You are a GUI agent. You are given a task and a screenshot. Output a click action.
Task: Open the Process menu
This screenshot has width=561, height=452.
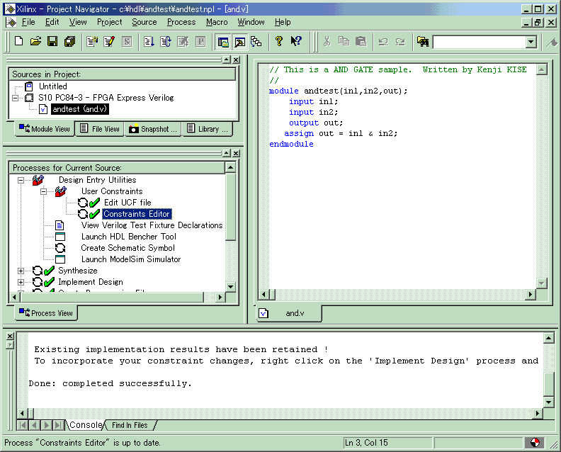click(x=181, y=22)
